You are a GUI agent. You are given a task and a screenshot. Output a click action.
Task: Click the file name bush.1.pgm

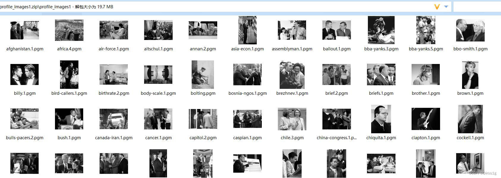[x=69, y=138]
